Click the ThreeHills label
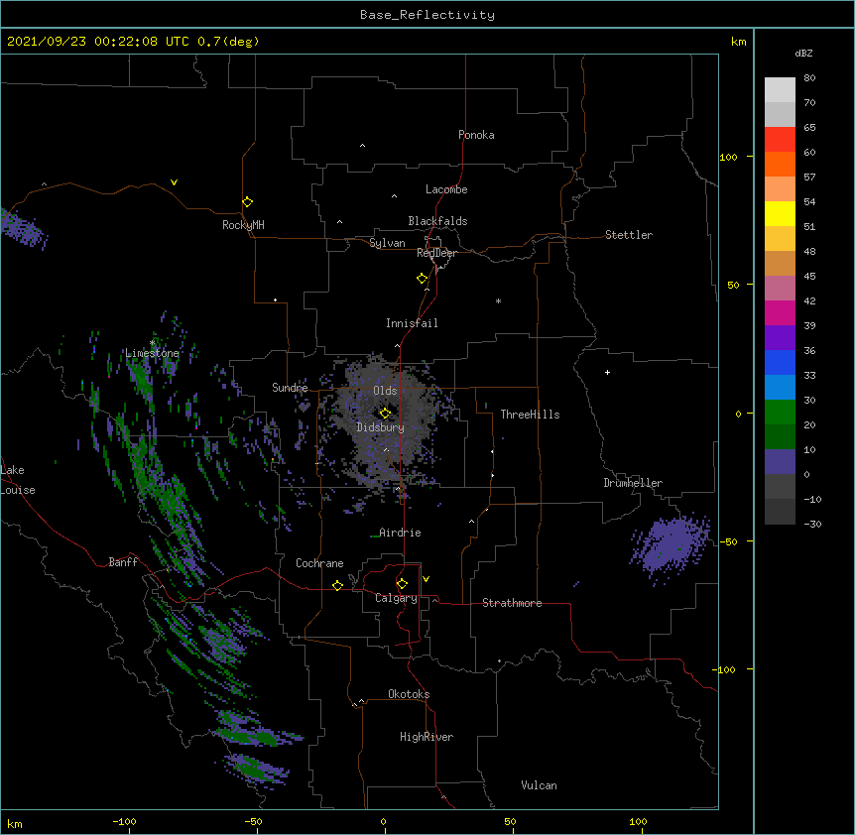The width and height of the screenshot is (855, 835). pyautogui.click(x=530, y=415)
